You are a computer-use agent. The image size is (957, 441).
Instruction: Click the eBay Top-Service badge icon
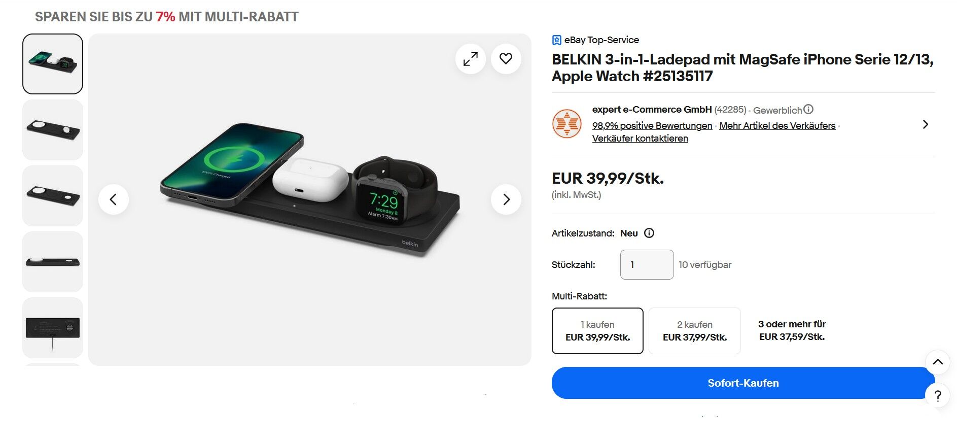pyautogui.click(x=556, y=40)
